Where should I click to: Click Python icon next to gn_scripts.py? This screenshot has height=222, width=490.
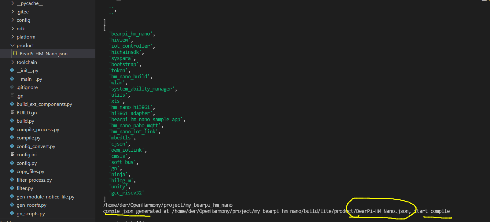click(x=12, y=213)
